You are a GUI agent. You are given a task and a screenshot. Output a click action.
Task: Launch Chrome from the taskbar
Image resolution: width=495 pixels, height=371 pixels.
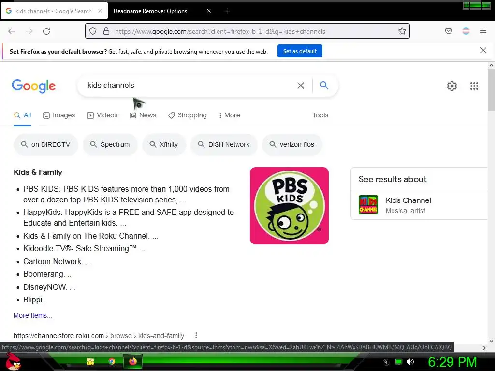click(x=112, y=361)
